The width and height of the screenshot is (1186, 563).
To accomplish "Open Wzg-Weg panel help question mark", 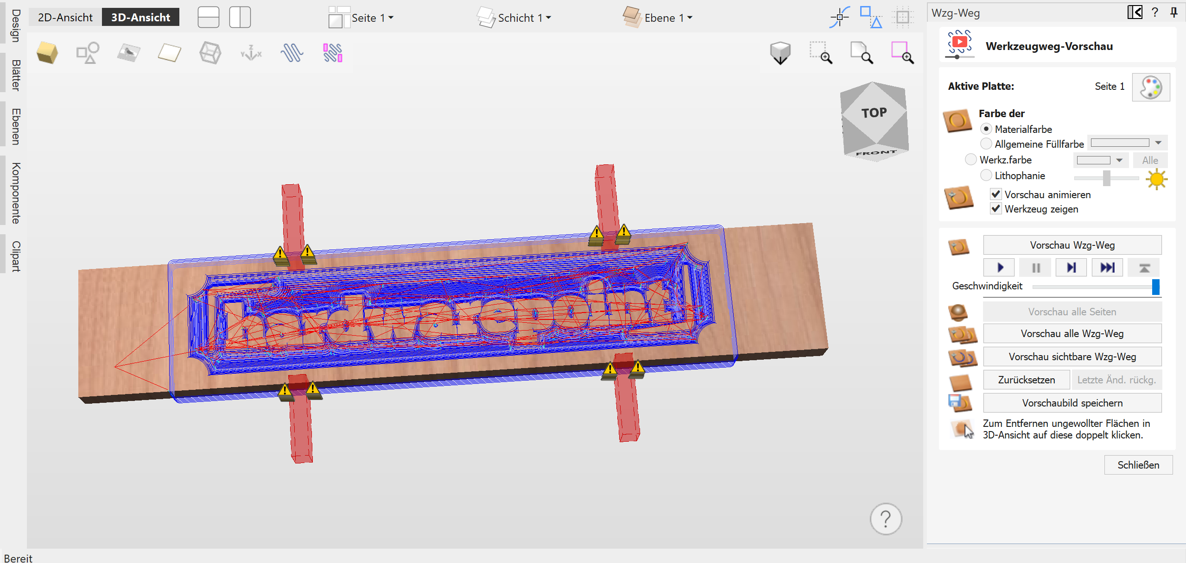I will pyautogui.click(x=1155, y=13).
